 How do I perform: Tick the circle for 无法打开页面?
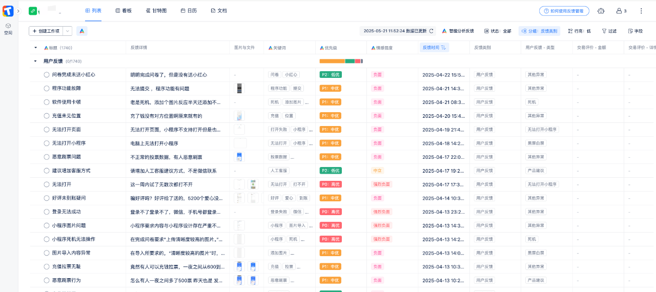tap(47, 130)
